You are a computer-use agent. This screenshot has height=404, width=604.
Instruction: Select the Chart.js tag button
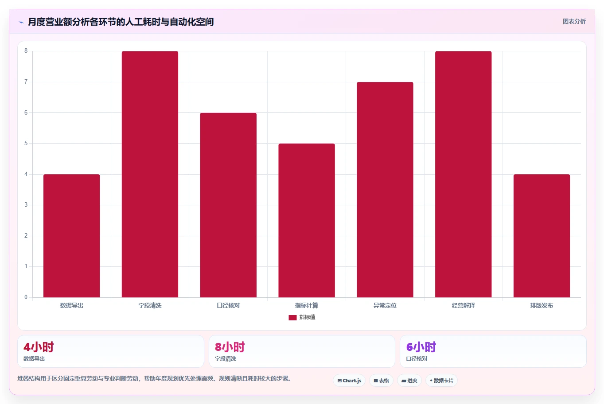[x=349, y=381]
